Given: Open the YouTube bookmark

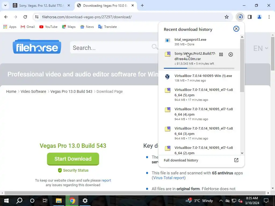Looking at the screenshot, I should [x=48, y=27].
